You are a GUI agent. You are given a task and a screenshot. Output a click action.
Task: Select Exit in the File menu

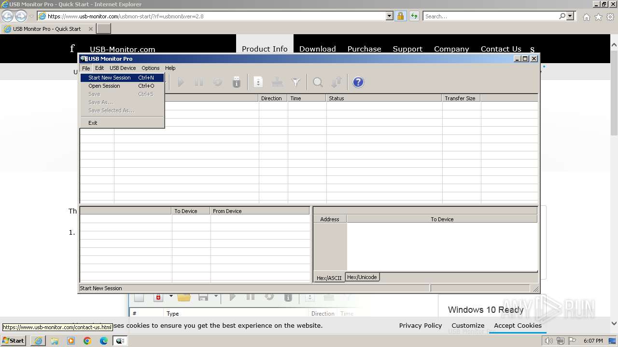pyautogui.click(x=122, y=123)
